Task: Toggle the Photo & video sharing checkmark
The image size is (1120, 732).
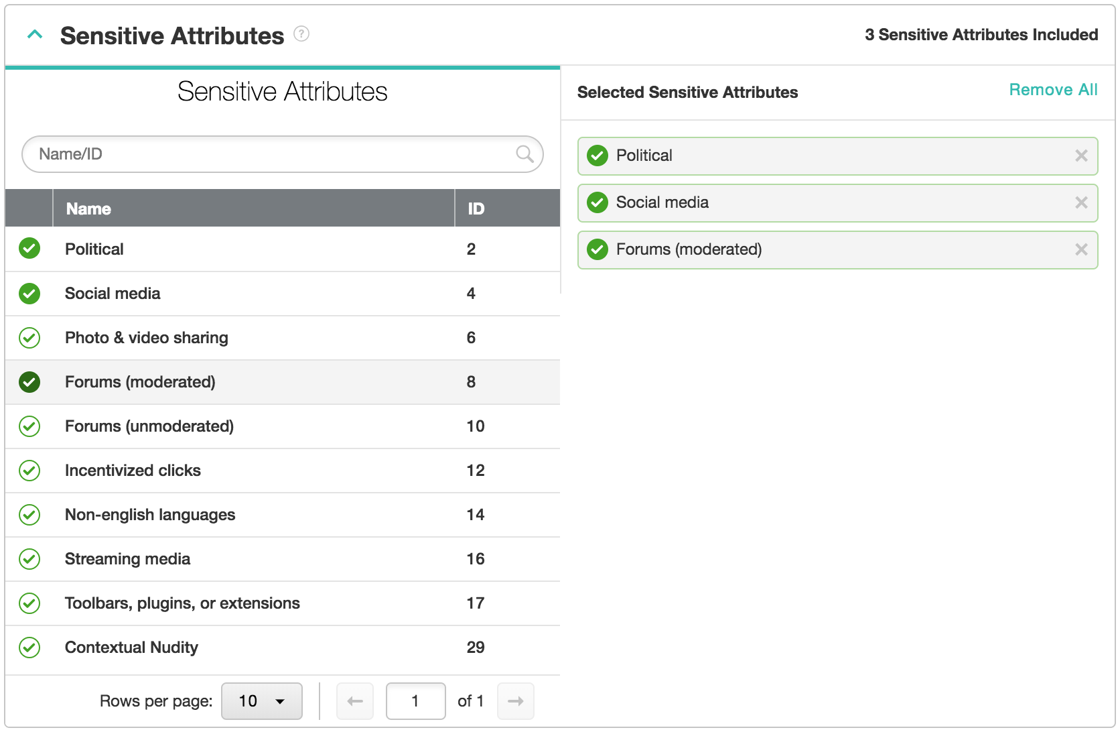Action: click(29, 338)
